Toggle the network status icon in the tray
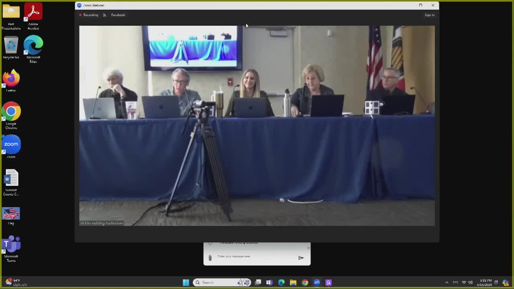 coord(464,283)
